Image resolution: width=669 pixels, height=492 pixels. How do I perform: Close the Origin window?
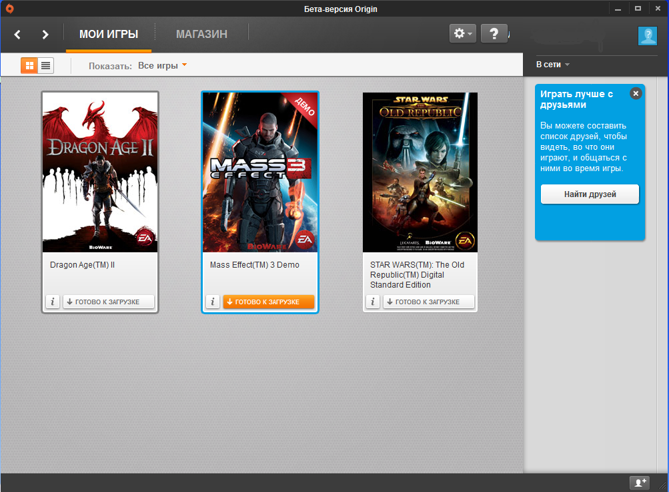coord(658,9)
